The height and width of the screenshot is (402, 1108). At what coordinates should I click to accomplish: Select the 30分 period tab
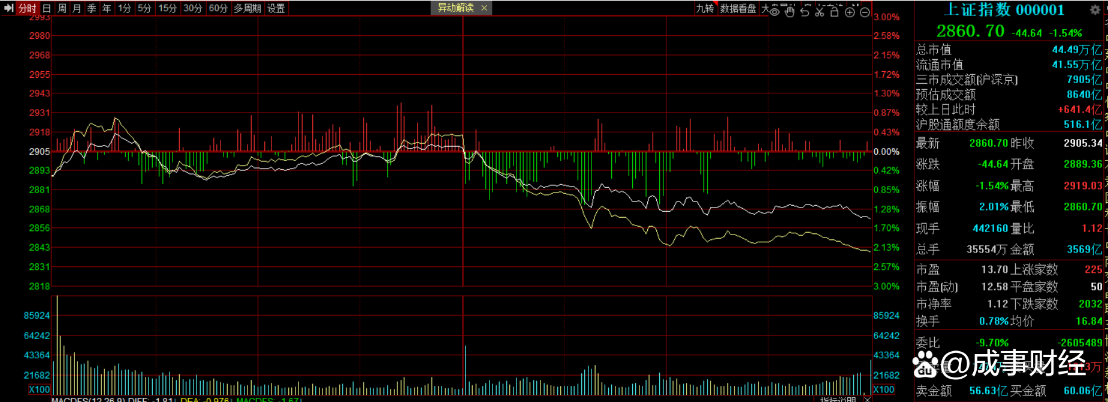(193, 8)
